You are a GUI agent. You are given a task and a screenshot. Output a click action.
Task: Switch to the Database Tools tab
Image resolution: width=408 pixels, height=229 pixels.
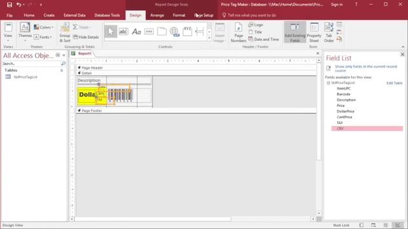click(107, 15)
